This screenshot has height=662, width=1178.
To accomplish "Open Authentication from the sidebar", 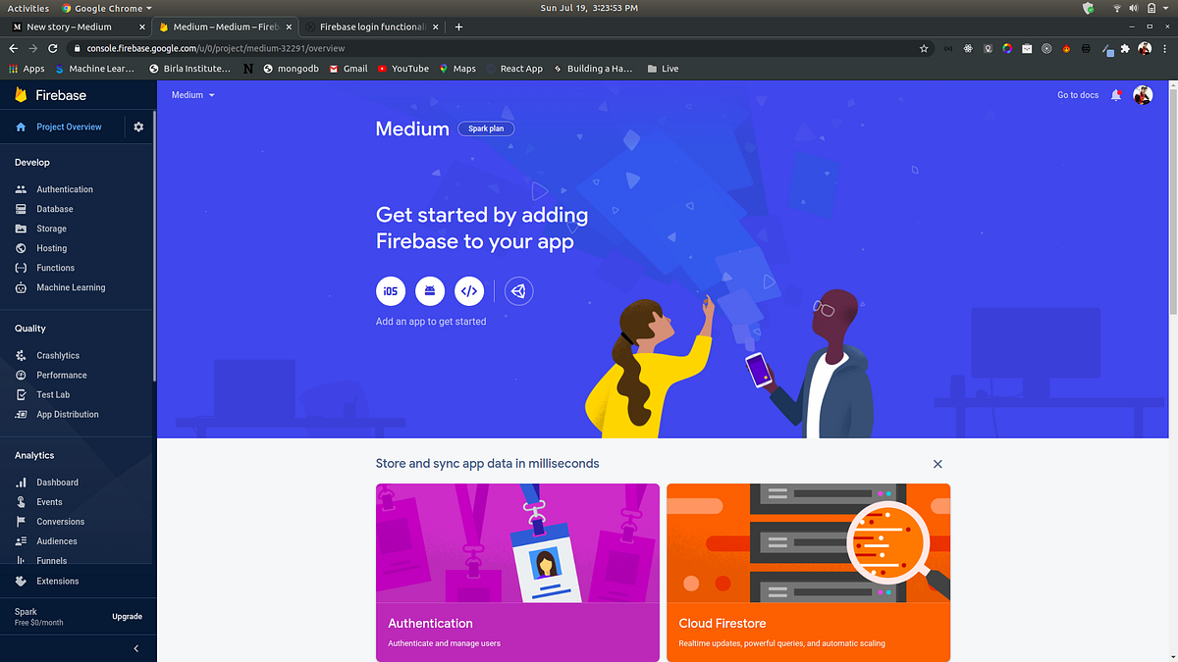I will point(65,189).
